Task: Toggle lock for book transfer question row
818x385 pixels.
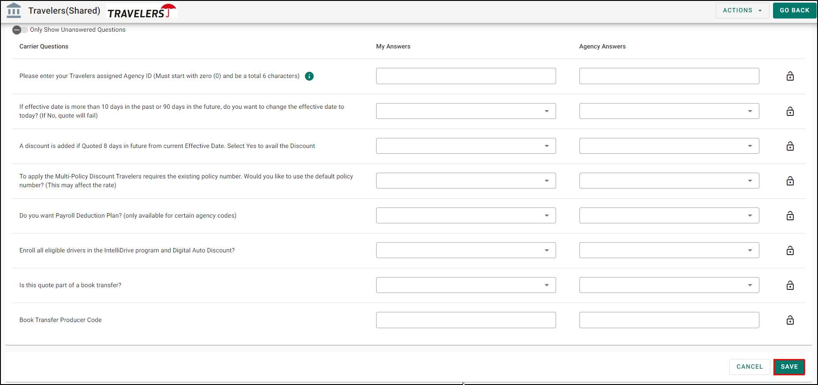Action: tap(790, 285)
